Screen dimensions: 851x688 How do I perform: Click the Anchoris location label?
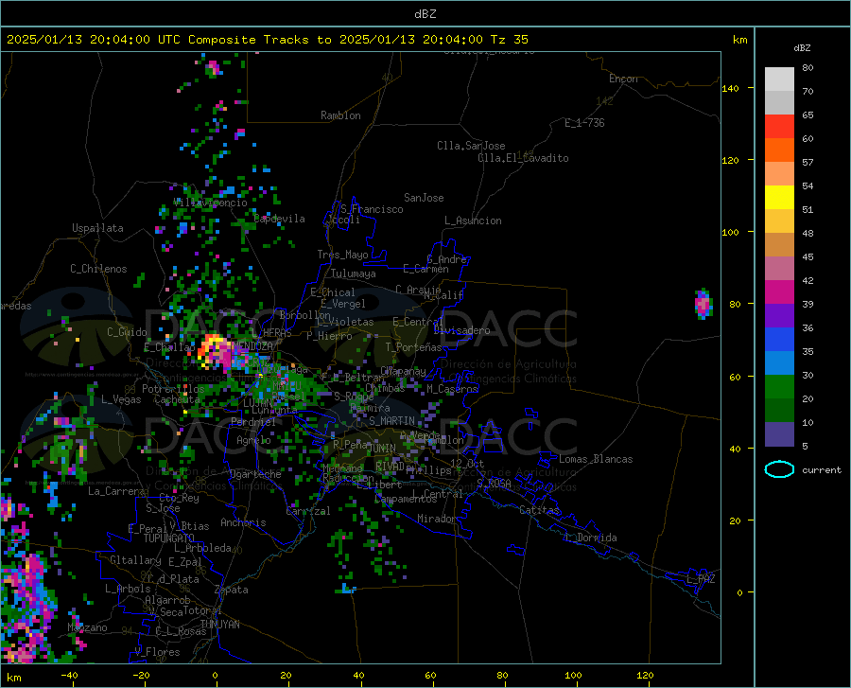click(243, 522)
